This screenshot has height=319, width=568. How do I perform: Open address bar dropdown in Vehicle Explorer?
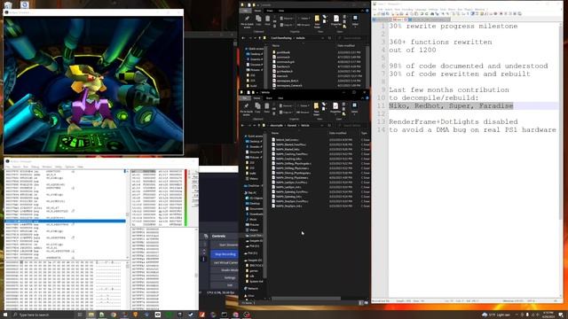(x=322, y=126)
